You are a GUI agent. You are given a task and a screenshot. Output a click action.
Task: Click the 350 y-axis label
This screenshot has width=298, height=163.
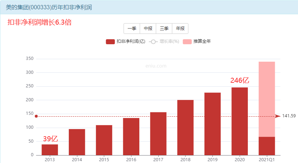[x=30, y=59]
